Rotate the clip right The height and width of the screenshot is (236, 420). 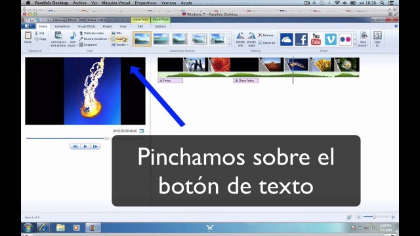251,39
